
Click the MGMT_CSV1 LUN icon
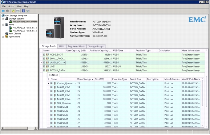54,87
